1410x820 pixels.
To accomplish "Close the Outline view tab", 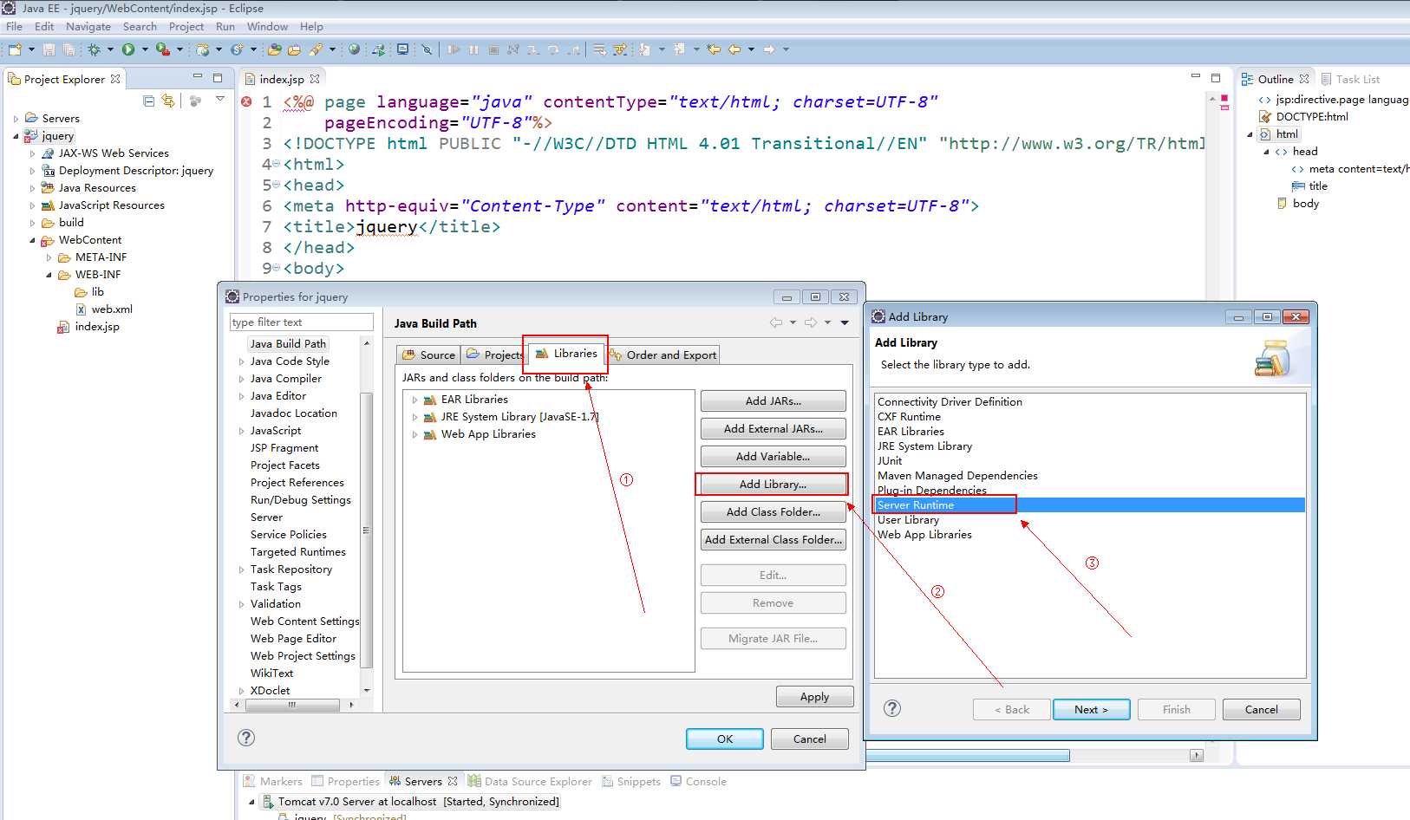I will pos(1304,79).
